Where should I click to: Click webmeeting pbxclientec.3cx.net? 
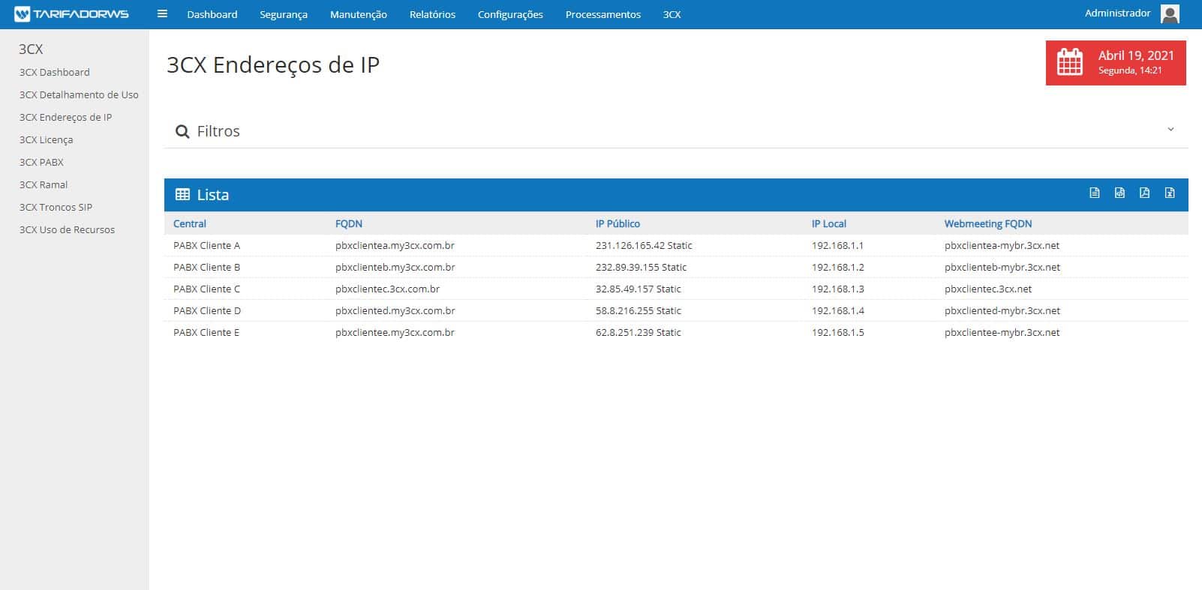point(988,289)
